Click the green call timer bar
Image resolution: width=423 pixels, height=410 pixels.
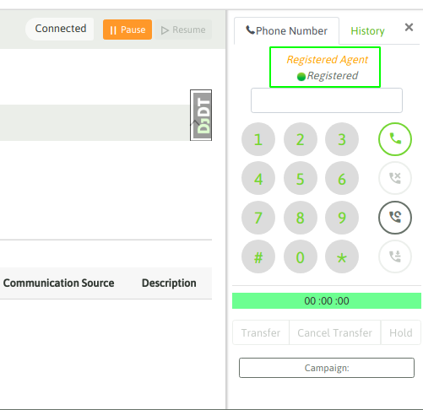[x=327, y=301]
